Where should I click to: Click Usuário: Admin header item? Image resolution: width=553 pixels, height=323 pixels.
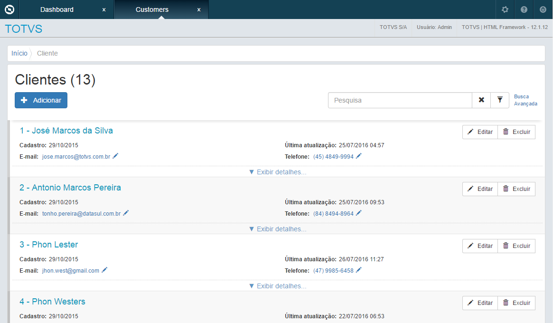click(434, 27)
